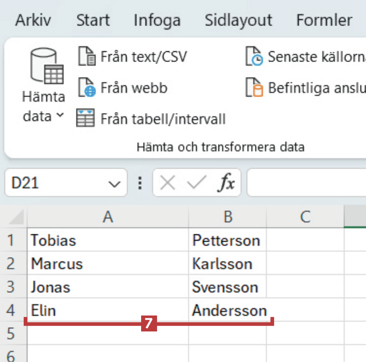The image size is (366, 362).
Task: Open the Hämta data database icon
Action: tap(46, 66)
